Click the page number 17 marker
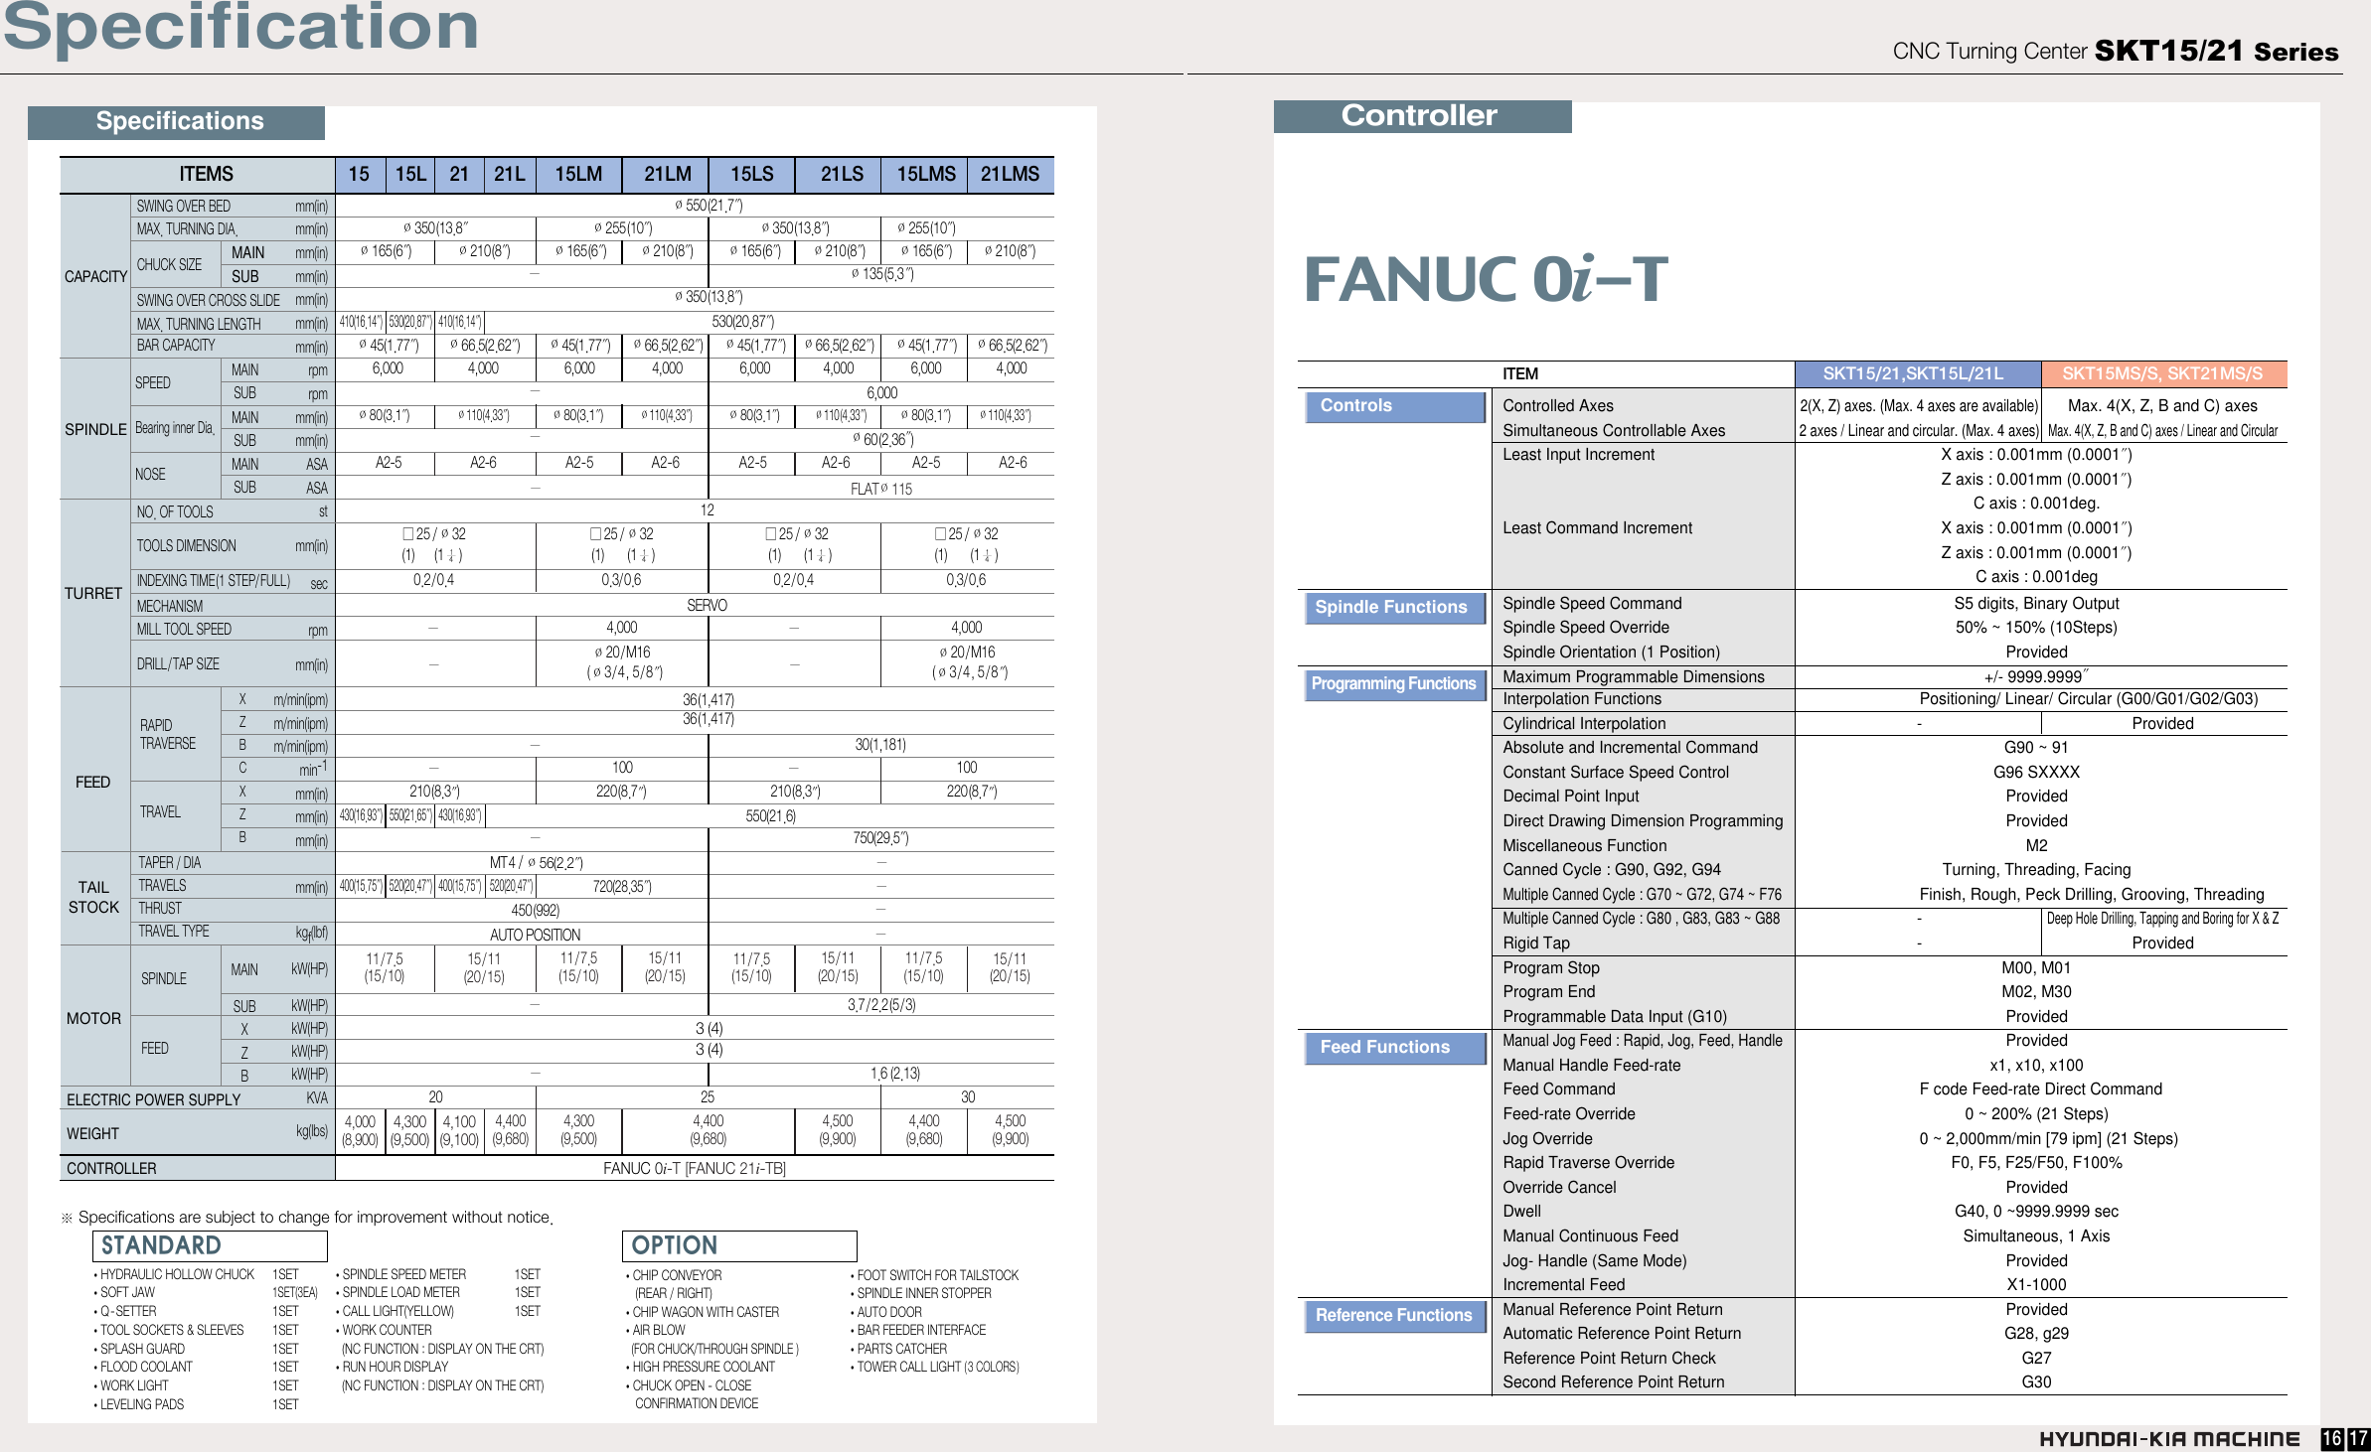This screenshot has height=1452, width=2371. click(x=2357, y=1438)
